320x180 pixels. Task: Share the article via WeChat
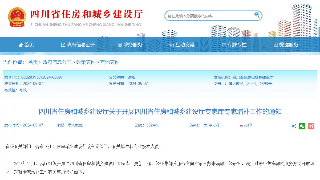click(x=302, y=126)
